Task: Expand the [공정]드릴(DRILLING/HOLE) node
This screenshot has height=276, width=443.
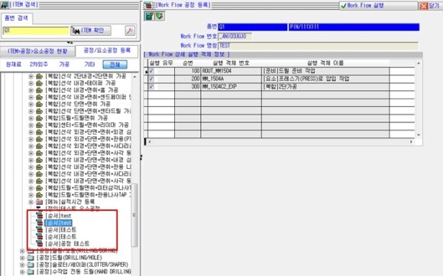Action: click(22, 258)
